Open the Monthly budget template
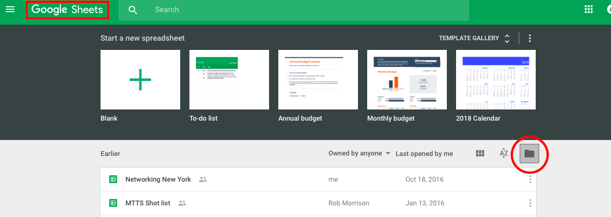This screenshot has width=611, height=217. coord(407,79)
